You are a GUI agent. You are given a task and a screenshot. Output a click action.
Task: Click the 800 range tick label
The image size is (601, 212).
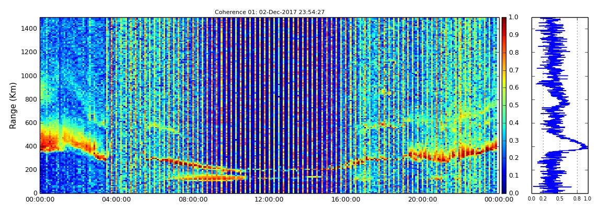click(x=31, y=99)
